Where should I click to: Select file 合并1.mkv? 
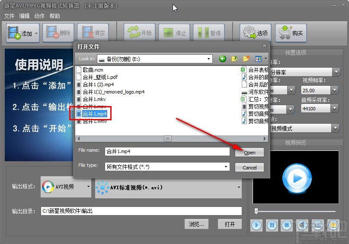click(94, 99)
